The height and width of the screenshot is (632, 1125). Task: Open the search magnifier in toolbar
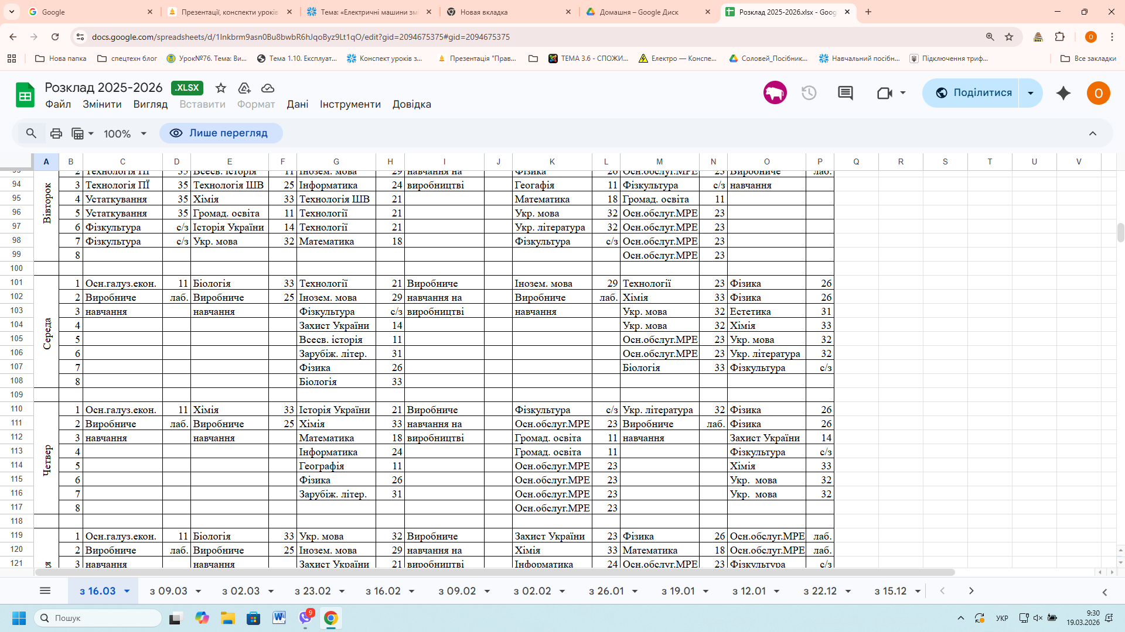click(31, 133)
